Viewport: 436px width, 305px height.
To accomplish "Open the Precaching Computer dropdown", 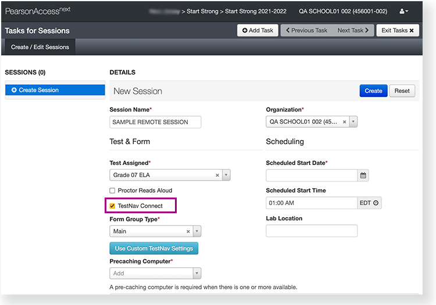I will [x=196, y=273].
